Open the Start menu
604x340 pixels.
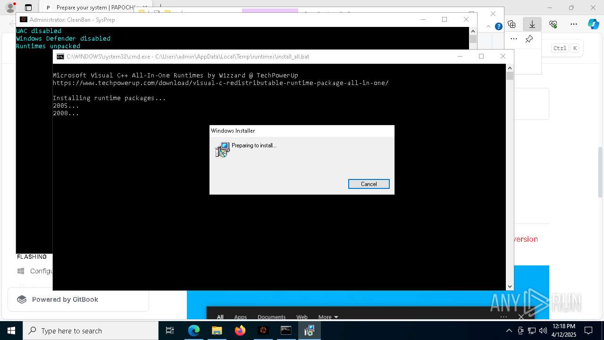11,331
